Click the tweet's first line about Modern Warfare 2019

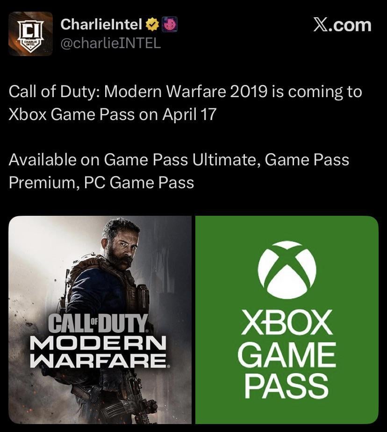(x=185, y=92)
